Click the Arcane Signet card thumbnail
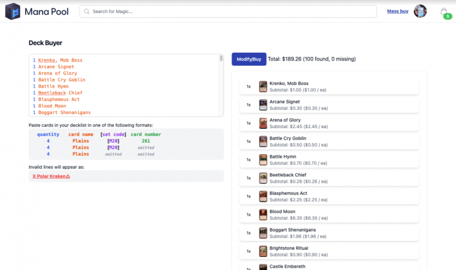456x270 pixels. pyautogui.click(x=263, y=105)
